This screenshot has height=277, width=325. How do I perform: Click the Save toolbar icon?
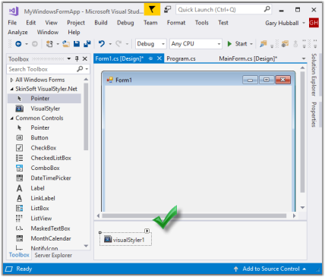tap(77, 44)
